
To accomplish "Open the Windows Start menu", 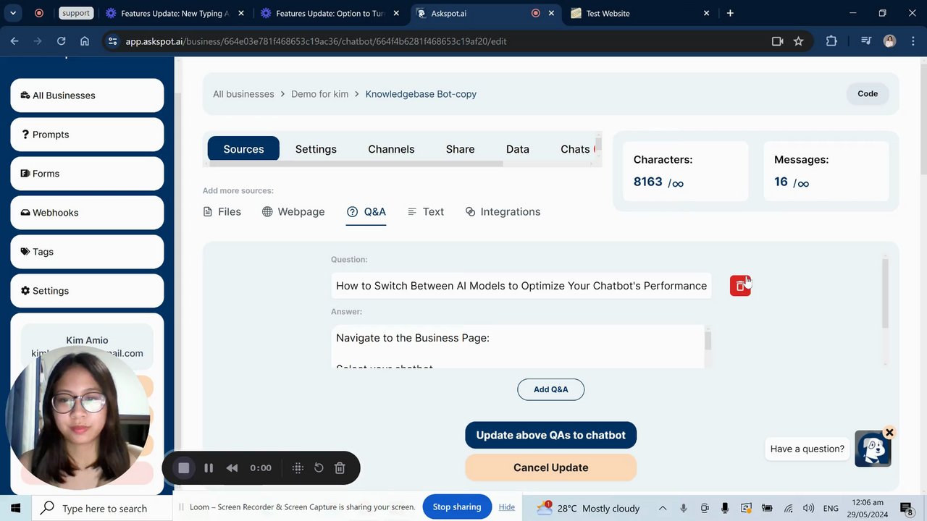I will [15, 508].
